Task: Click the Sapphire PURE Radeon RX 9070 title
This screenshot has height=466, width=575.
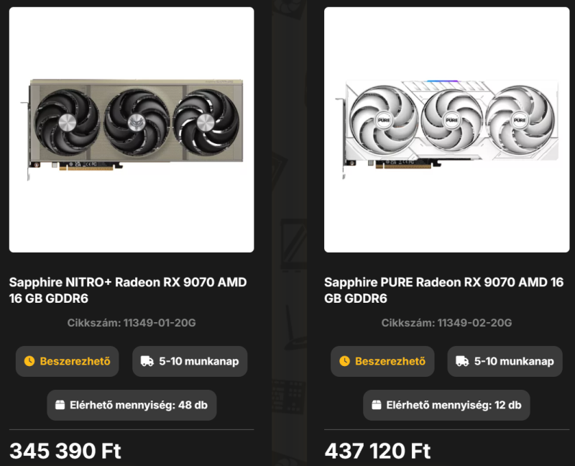Action: [x=443, y=291]
